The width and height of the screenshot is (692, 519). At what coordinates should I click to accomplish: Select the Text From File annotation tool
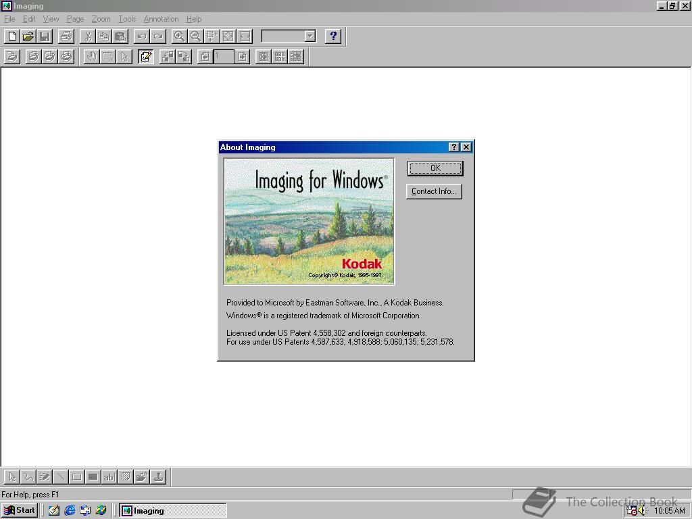tap(142, 477)
